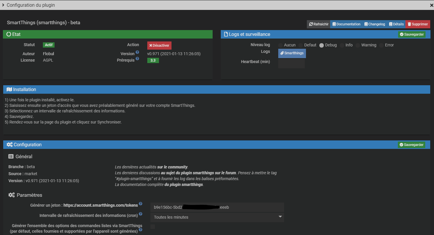
Task: Open the 'sur le community' link
Action: tap(172, 167)
